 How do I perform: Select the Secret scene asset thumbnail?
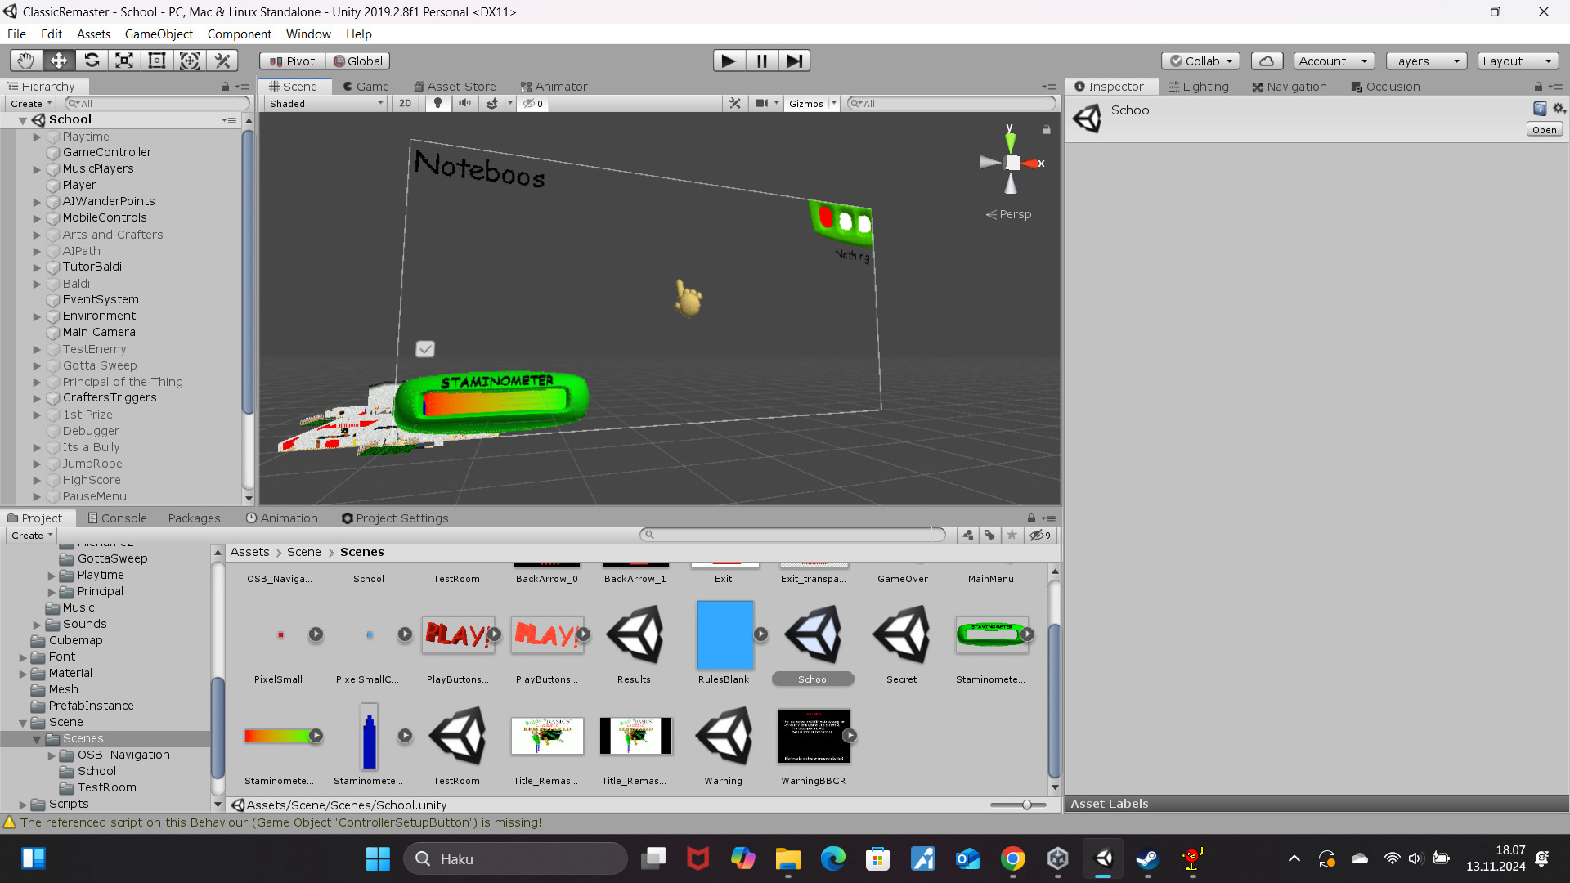[901, 635]
